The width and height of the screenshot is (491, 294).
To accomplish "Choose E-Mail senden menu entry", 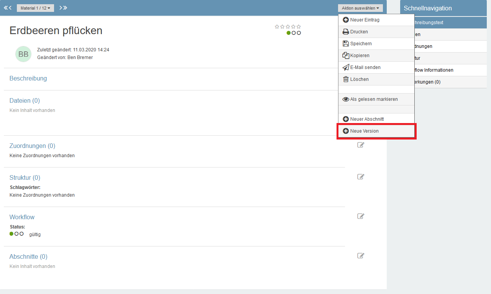I will (x=376, y=67).
